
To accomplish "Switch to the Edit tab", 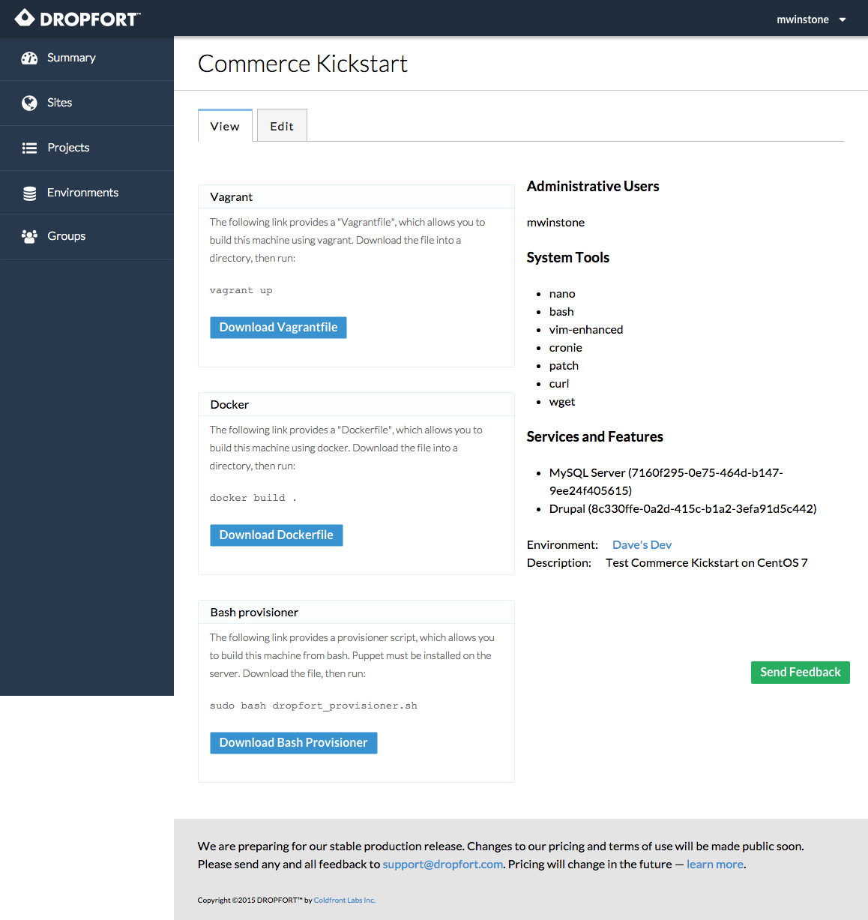I will point(282,126).
